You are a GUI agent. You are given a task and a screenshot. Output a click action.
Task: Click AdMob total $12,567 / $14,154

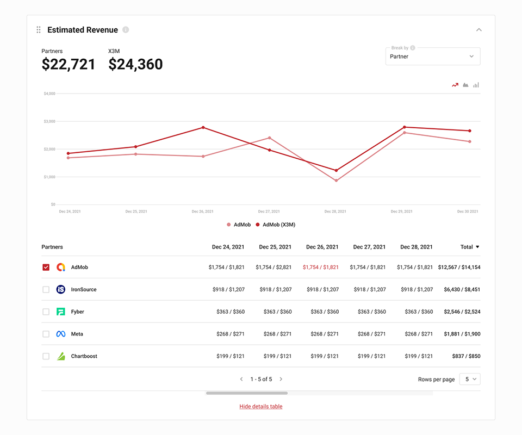[x=459, y=268]
